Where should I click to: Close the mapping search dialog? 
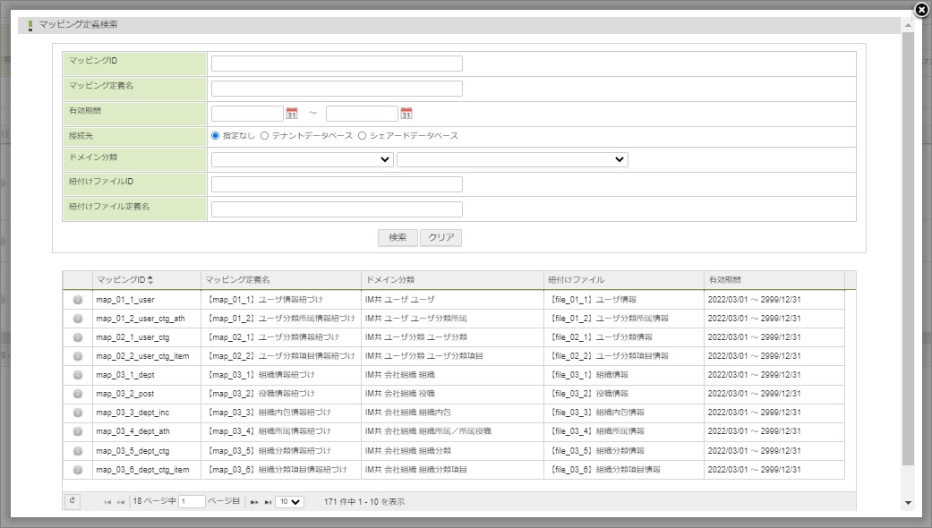tap(920, 10)
